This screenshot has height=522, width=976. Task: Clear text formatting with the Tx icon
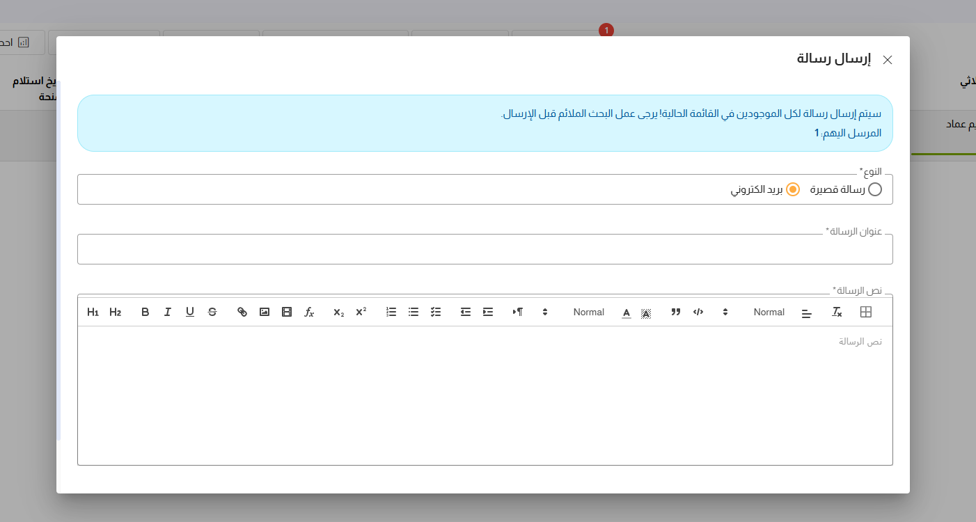tap(837, 313)
